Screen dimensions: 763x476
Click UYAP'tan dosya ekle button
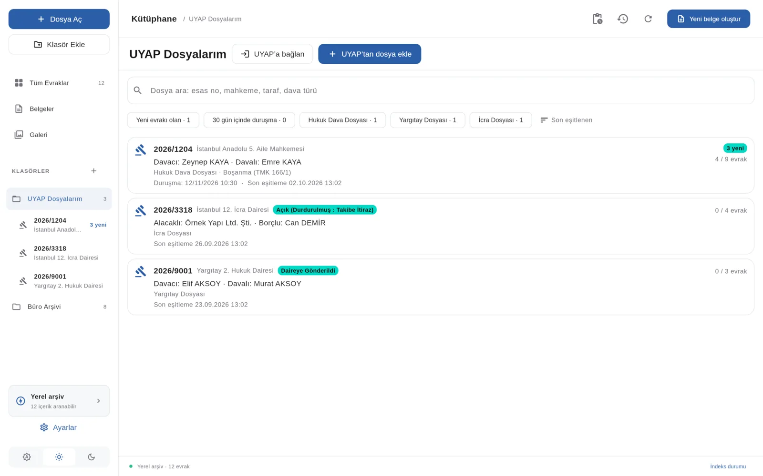pyautogui.click(x=370, y=54)
